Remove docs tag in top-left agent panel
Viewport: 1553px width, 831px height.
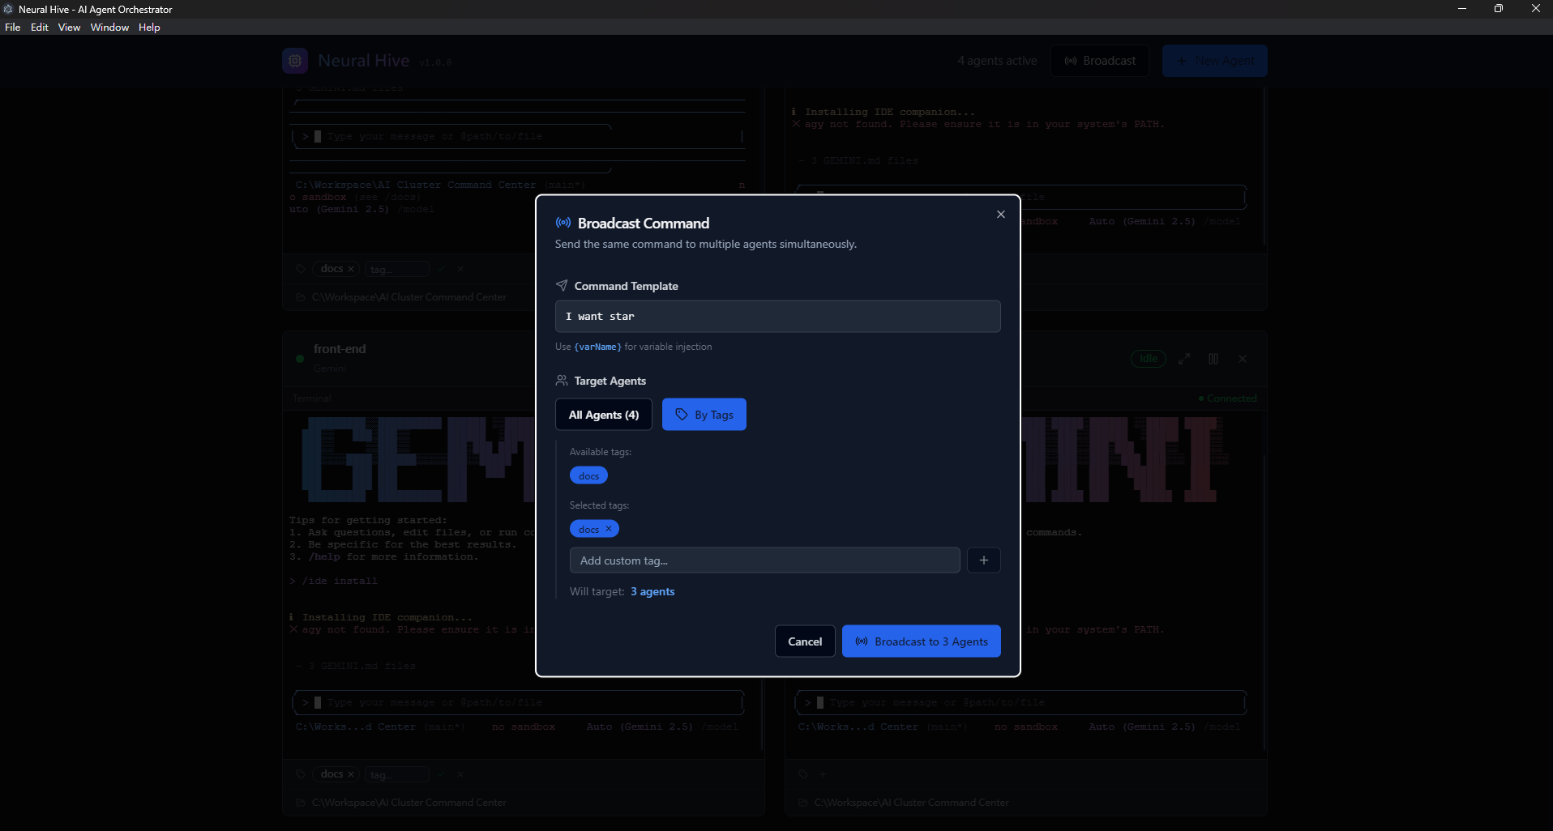(x=351, y=269)
